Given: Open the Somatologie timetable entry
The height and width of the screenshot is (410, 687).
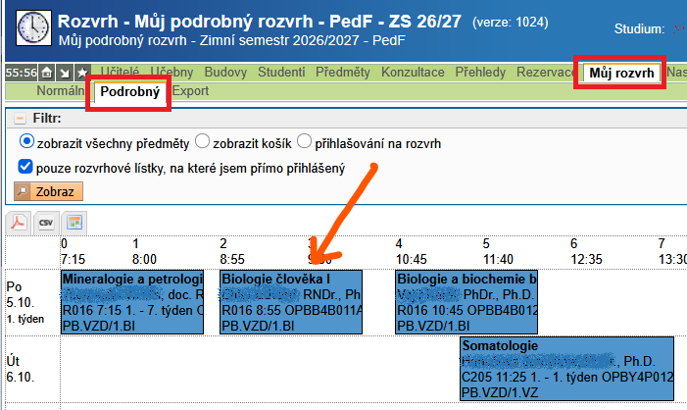Looking at the screenshot, I should coord(567,369).
